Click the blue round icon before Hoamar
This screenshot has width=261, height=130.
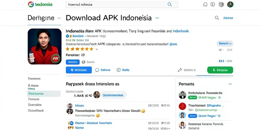tap(72, 123)
